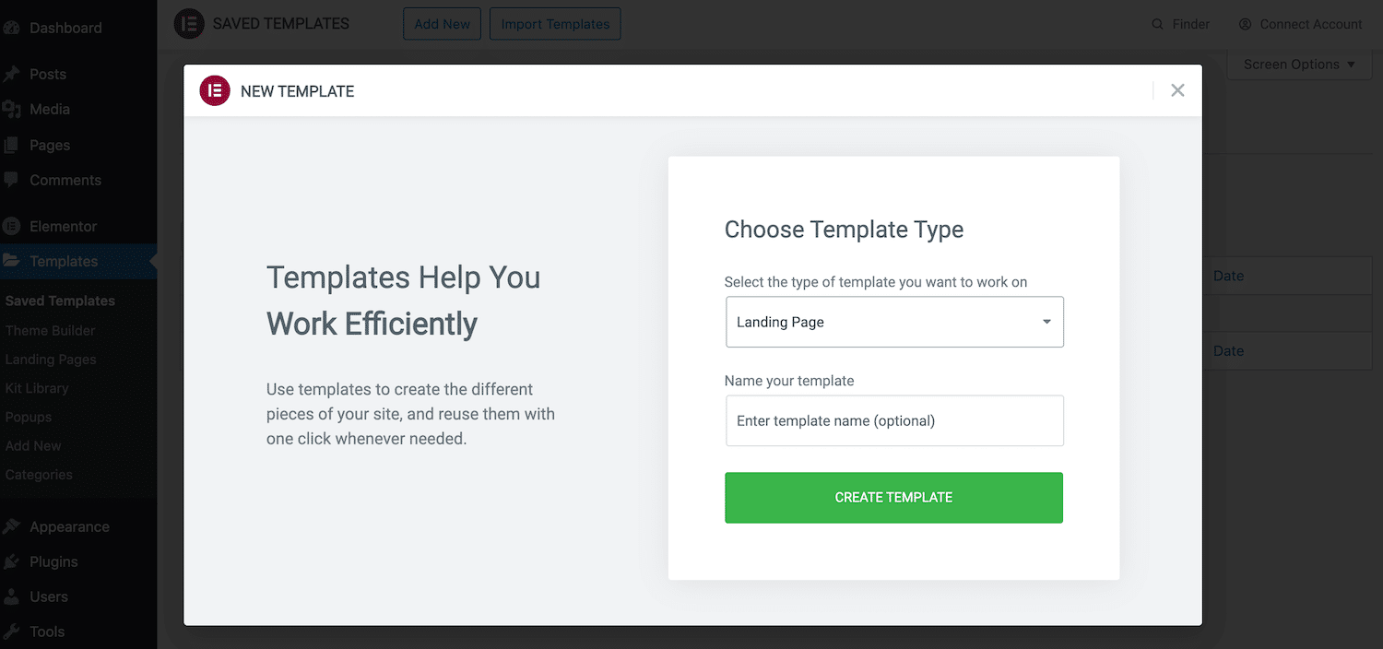Click the Templates folder icon in the sidebar
The height and width of the screenshot is (649, 1383).
pyautogui.click(x=12, y=261)
